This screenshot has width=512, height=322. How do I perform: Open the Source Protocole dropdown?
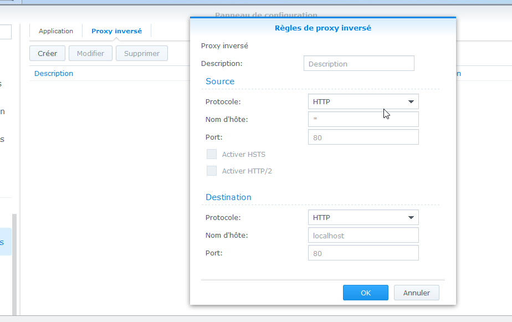[363, 101]
